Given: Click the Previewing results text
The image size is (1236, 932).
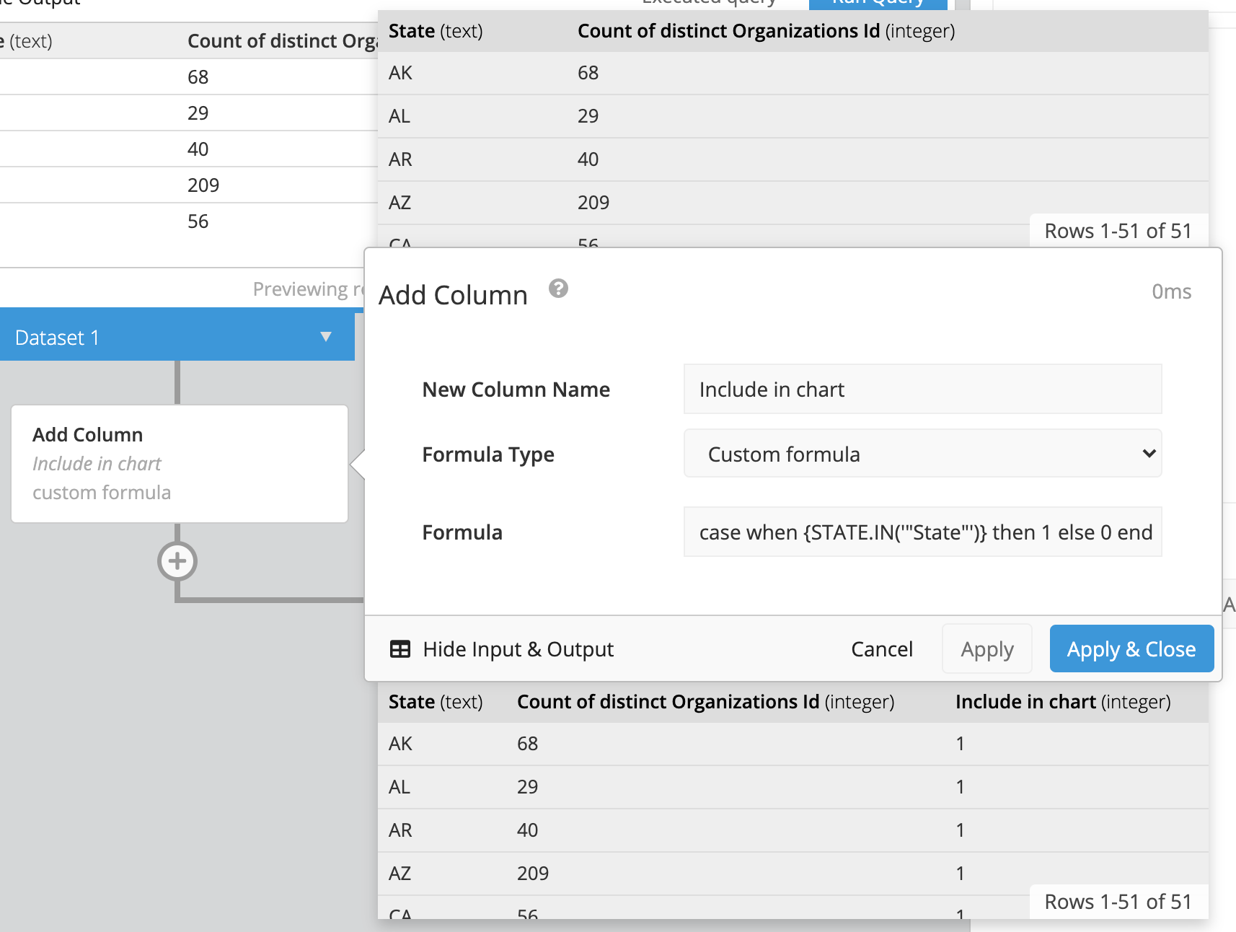Looking at the screenshot, I should point(309,289).
